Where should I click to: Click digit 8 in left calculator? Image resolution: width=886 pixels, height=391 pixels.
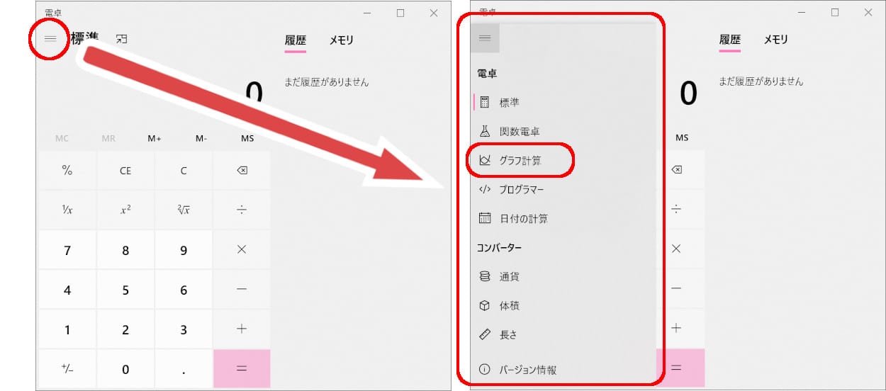pyautogui.click(x=125, y=250)
